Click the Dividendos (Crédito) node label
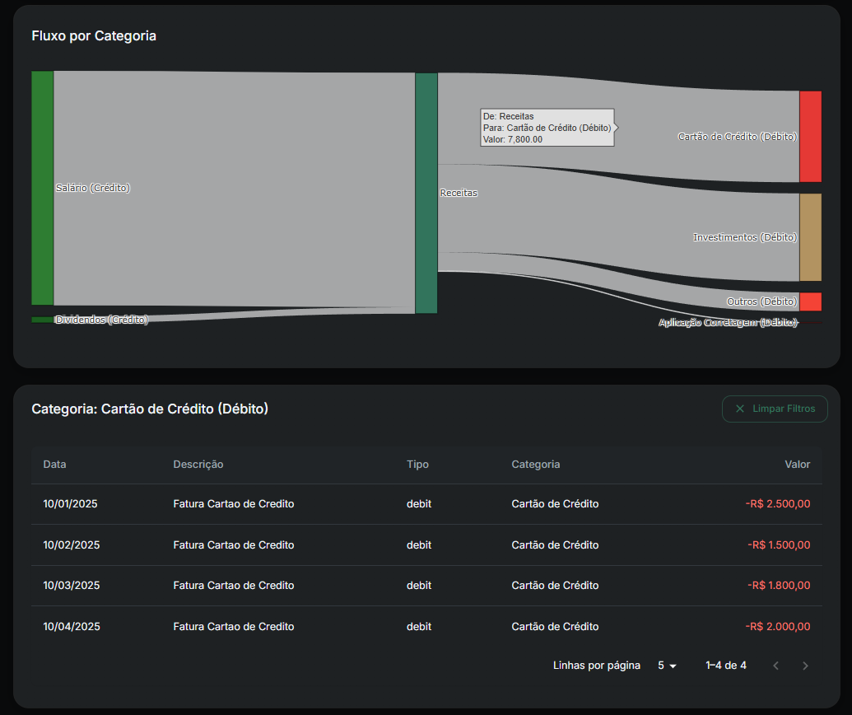This screenshot has width=852, height=715. pyautogui.click(x=101, y=320)
